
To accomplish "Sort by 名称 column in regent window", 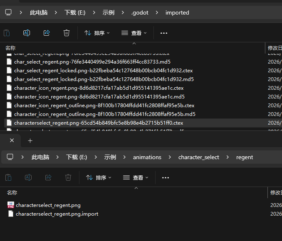I will [12, 193].
